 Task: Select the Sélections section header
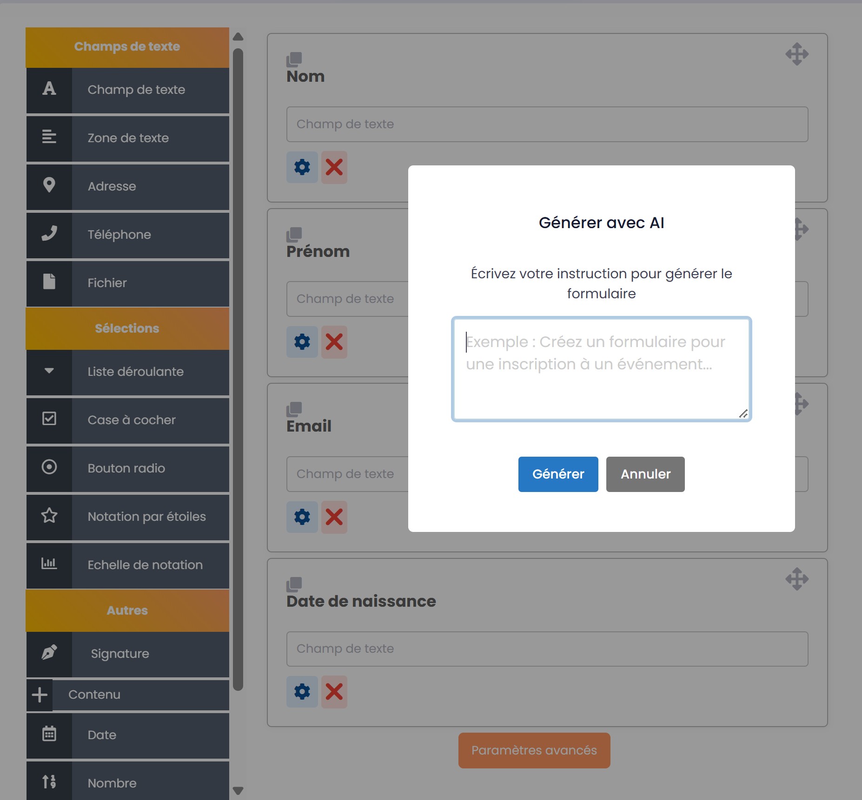pyautogui.click(x=127, y=328)
